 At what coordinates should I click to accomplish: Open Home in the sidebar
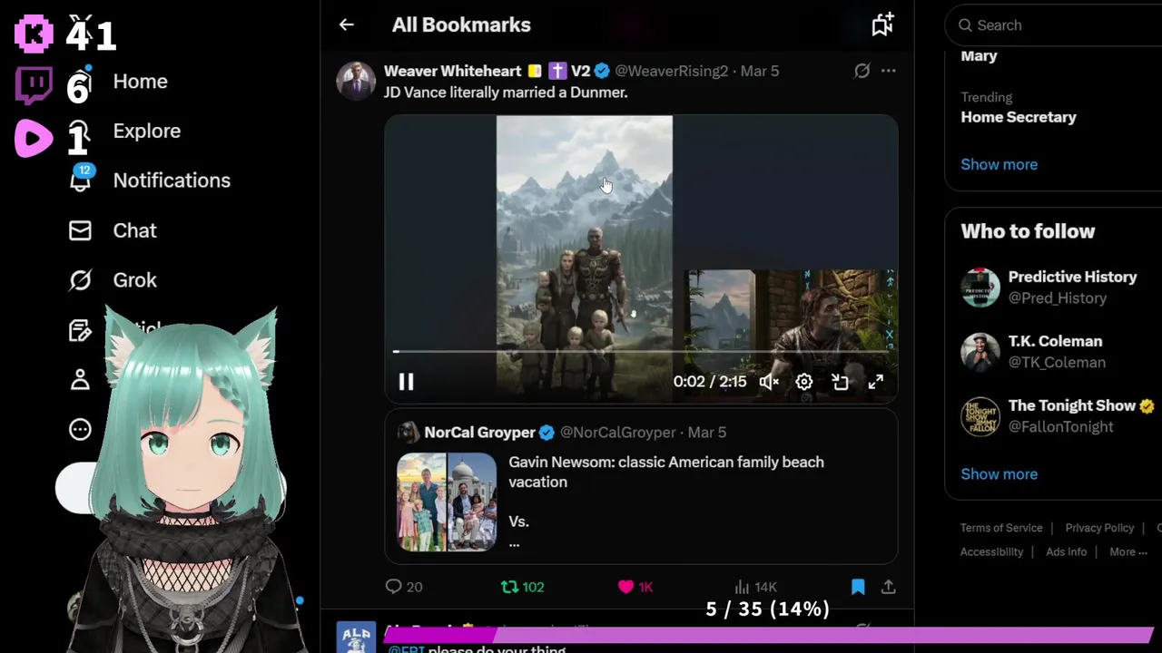coord(140,82)
